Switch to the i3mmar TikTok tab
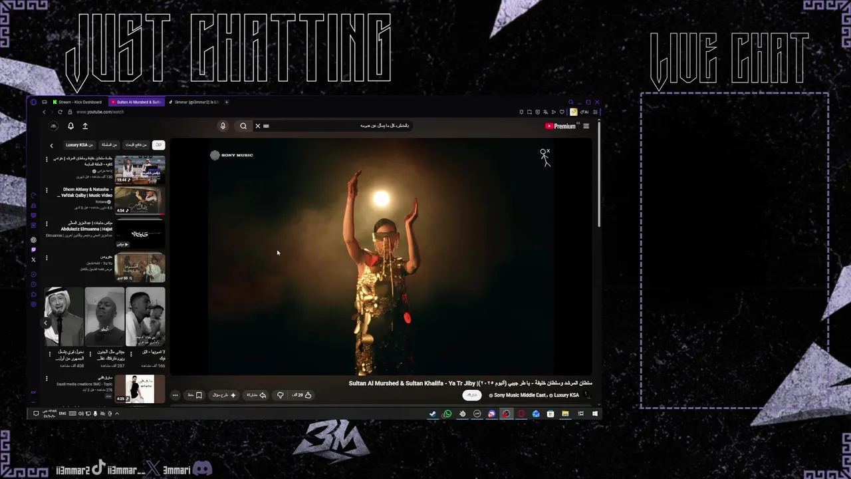 point(193,102)
